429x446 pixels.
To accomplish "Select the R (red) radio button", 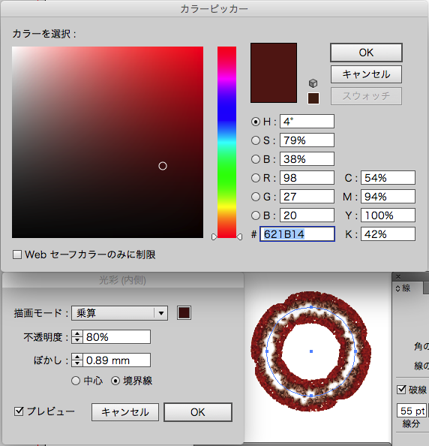I will (x=256, y=178).
